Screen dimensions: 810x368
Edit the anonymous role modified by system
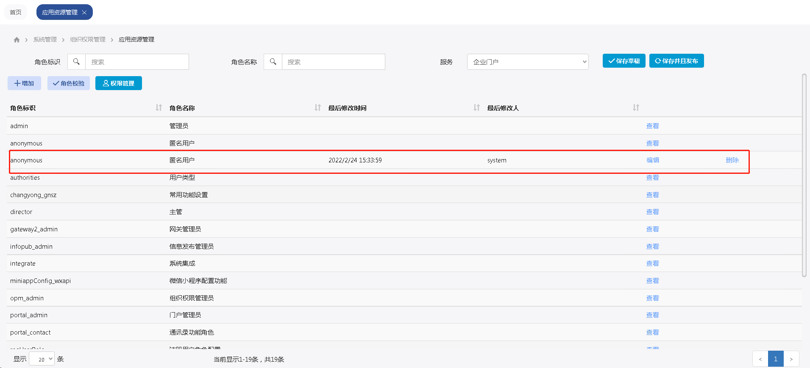click(x=653, y=160)
